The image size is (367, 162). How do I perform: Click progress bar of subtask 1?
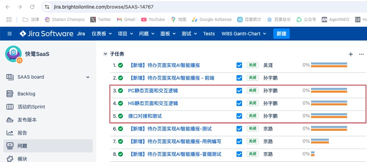point(329,65)
